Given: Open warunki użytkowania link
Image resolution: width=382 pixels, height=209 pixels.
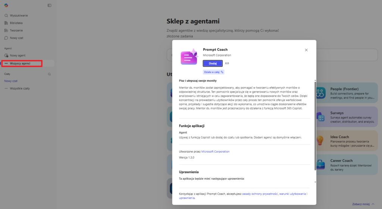Looking at the screenshot, I should [292, 194].
